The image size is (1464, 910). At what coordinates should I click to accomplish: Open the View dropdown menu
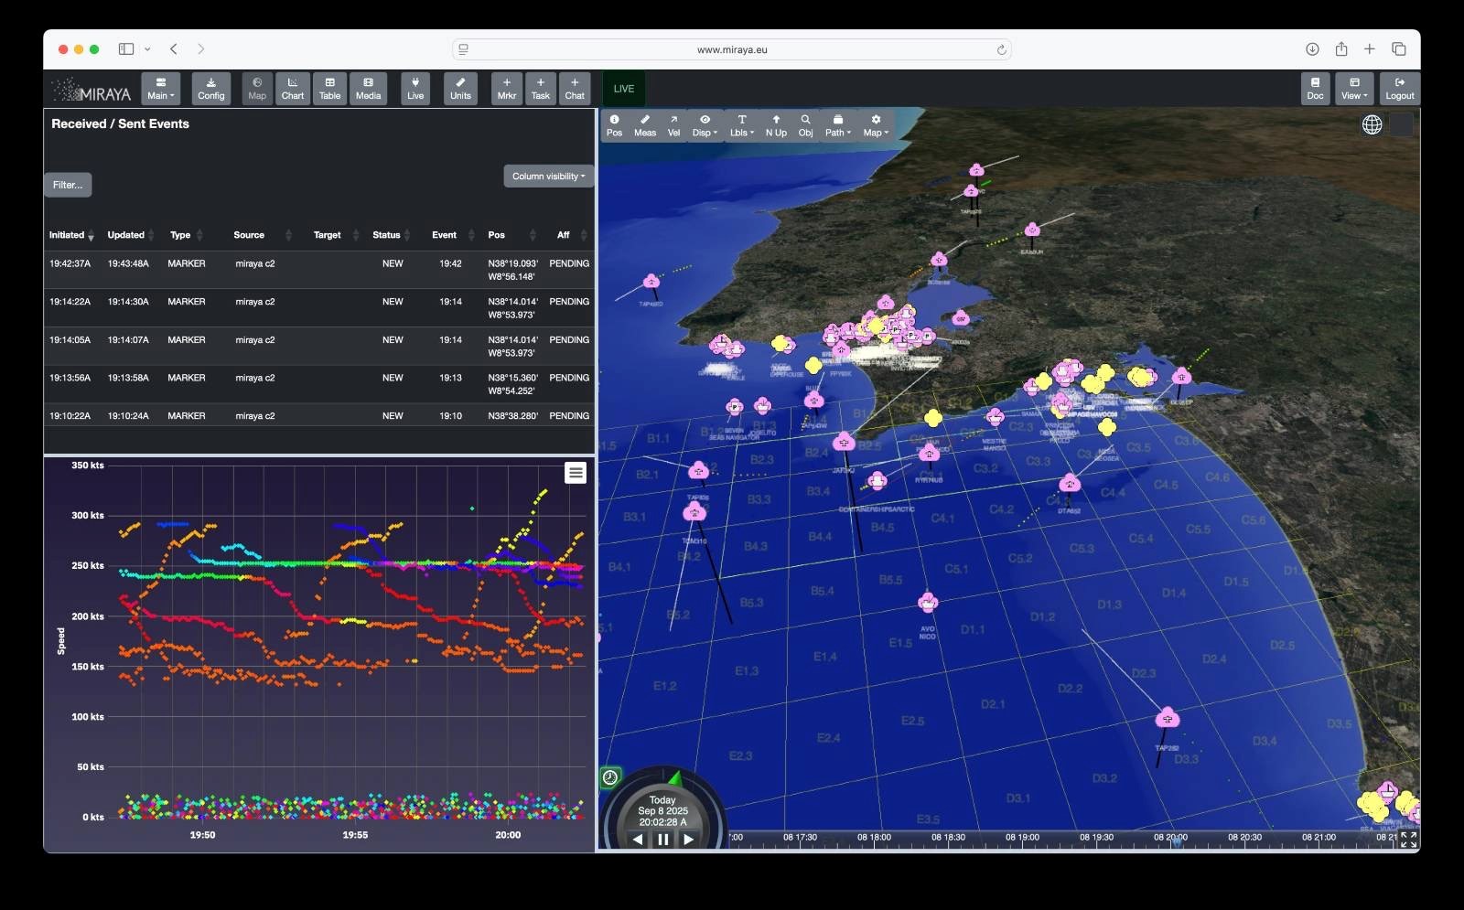click(1354, 89)
